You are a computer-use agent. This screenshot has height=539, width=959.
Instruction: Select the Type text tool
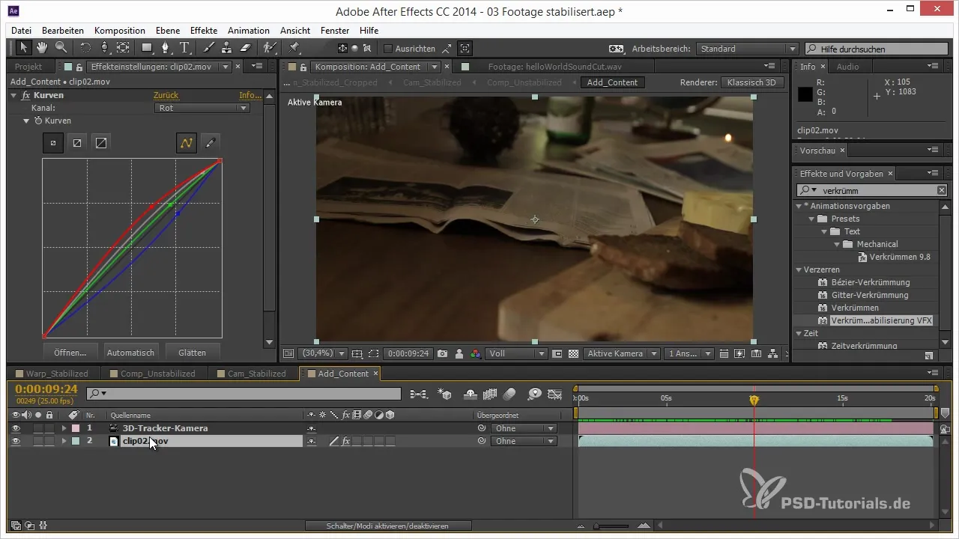pos(184,48)
